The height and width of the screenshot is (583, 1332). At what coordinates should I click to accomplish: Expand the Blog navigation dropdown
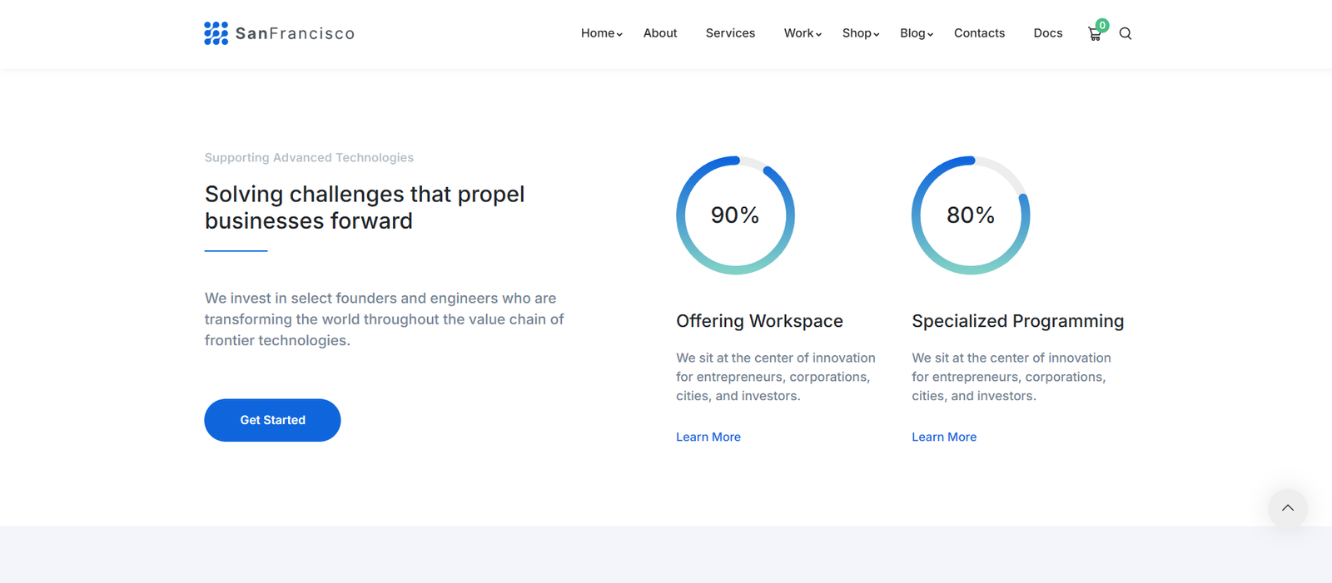[916, 33]
